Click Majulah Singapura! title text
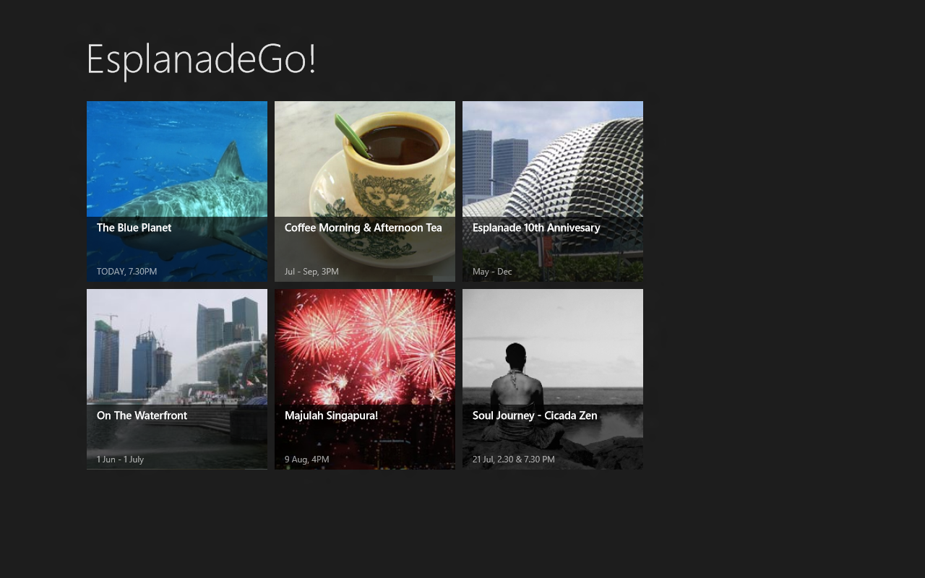 [x=331, y=415]
